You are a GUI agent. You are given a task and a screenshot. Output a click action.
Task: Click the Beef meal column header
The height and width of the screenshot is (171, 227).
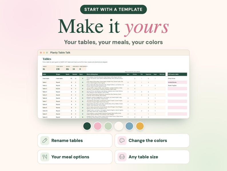click(128, 74)
